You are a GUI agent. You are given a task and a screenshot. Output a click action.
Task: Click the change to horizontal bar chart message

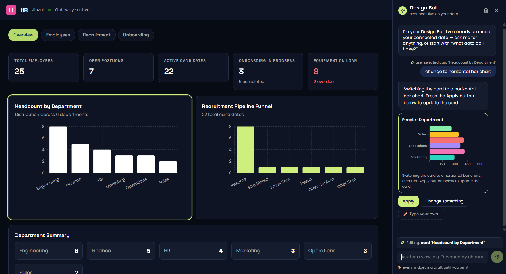tap(458, 72)
